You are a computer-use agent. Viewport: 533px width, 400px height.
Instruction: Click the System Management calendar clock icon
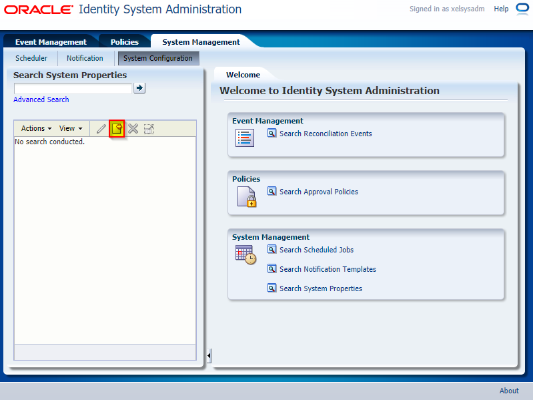click(245, 254)
